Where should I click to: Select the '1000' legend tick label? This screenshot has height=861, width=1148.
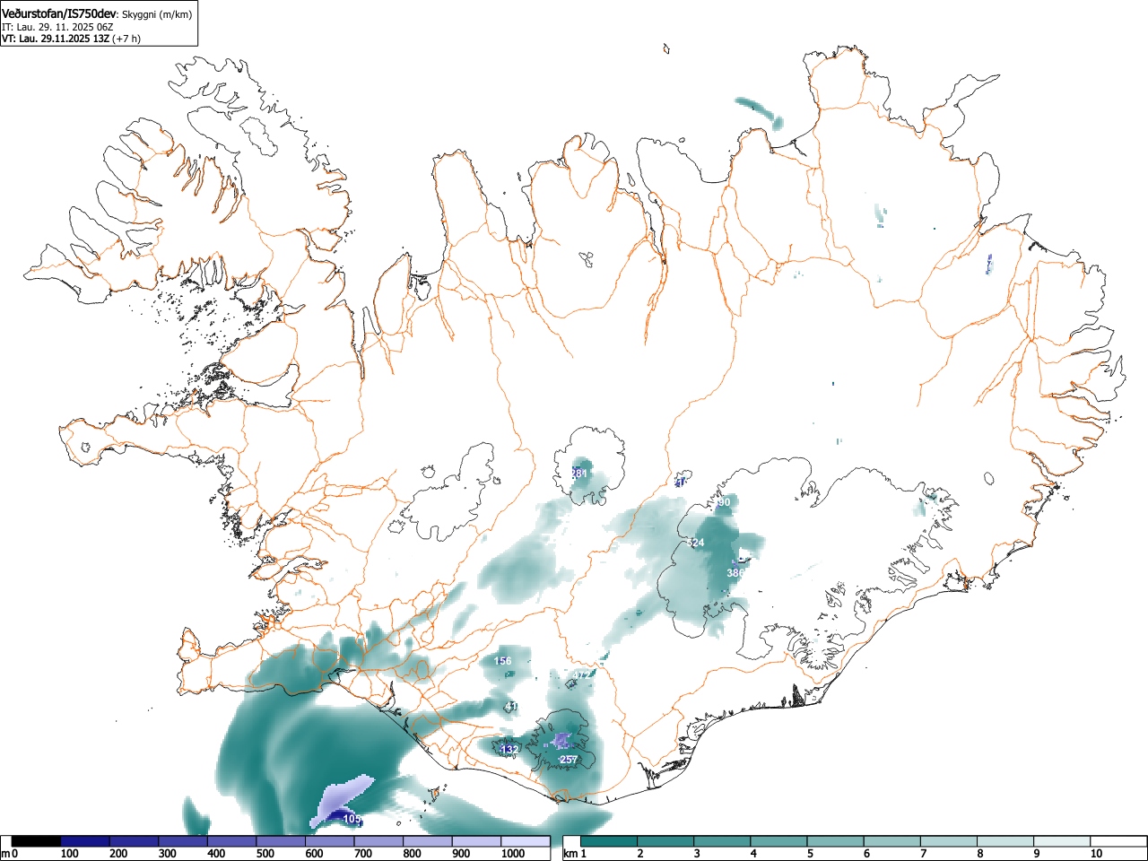coord(513,854)
